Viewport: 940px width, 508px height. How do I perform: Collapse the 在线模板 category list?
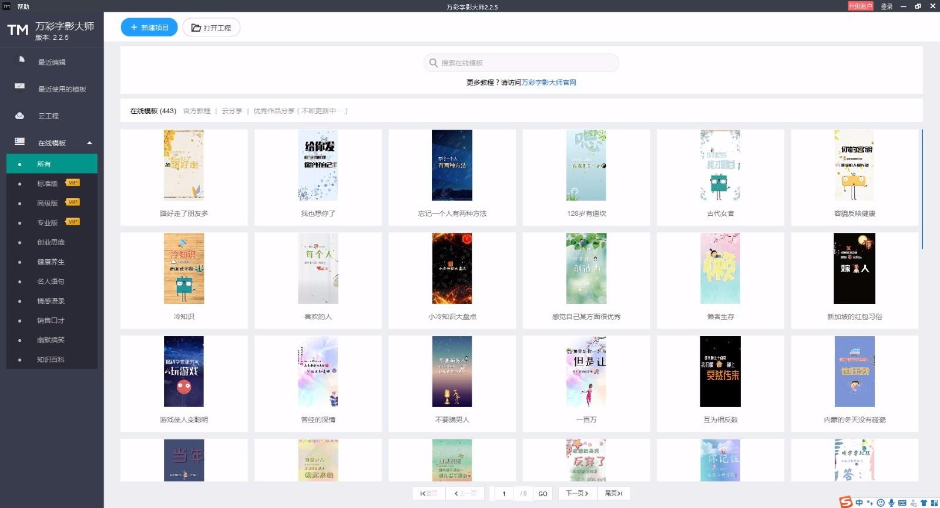click(x=89, y=143)
